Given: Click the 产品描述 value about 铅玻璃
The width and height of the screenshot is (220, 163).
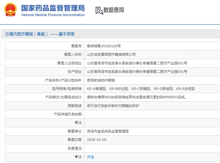Looking at the screenshot, I should click(137, 97).
